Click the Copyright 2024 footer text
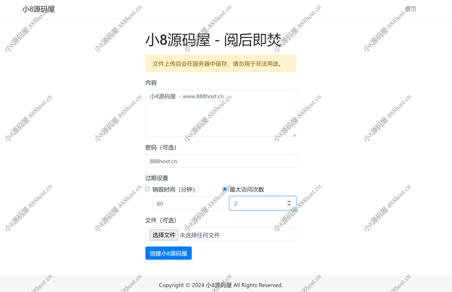 point(221,285)
